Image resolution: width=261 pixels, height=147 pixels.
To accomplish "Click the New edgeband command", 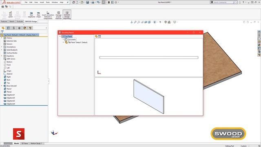I will [31, 15].
